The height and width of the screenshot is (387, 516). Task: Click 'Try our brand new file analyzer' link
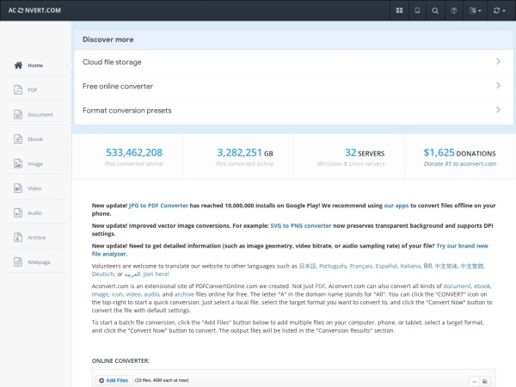[x=462, y=246]
